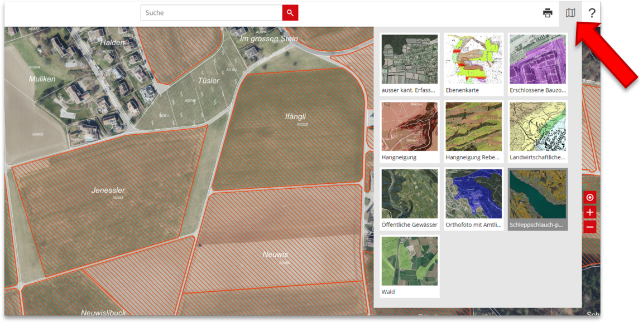Open the Öffentliche Gewässer theme
This screenshot has height=323, width=643.
click(410, 199)
